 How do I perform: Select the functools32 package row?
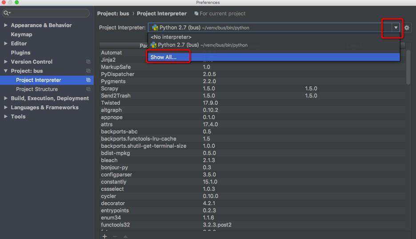[252, 225]
